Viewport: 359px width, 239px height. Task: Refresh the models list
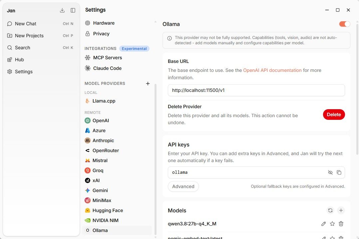point(330,210)
